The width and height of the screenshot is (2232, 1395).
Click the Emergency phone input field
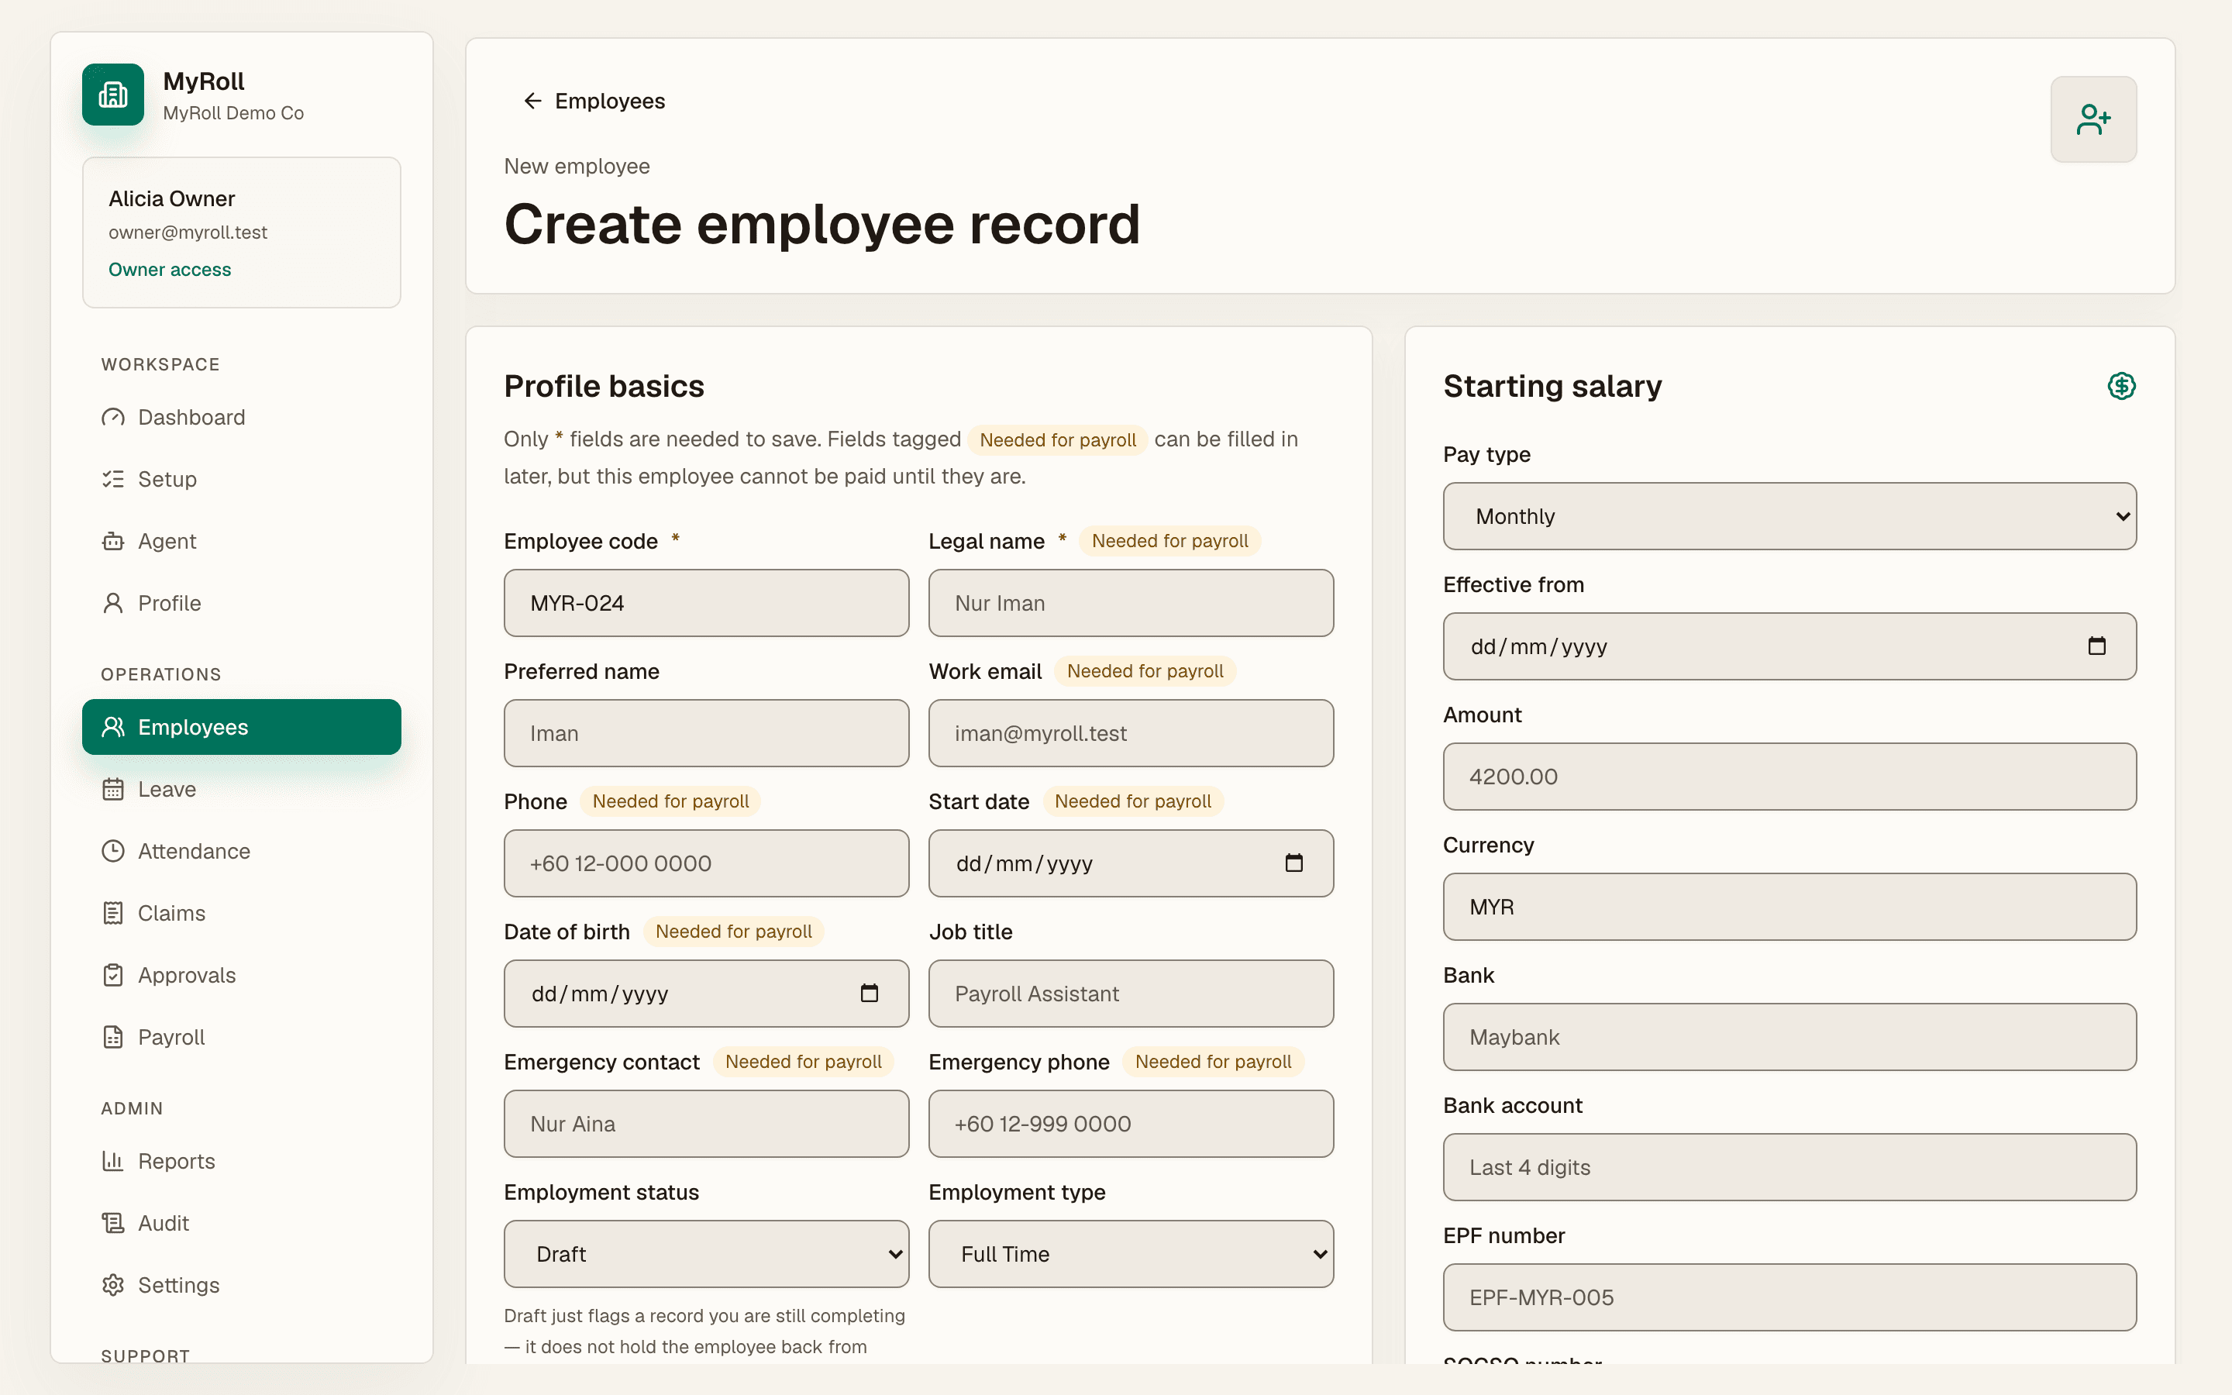[x=1131, y=1124]
